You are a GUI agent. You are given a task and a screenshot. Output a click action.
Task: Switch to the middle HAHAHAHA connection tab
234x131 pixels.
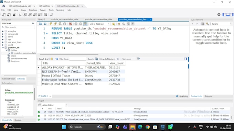tap(44, 6)
